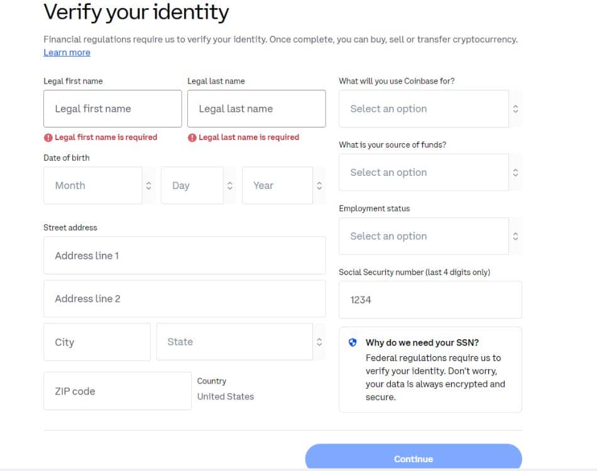Select the State dropdown field
The width and height of the screenshot is (597, 471).
[x=241, y=342]
